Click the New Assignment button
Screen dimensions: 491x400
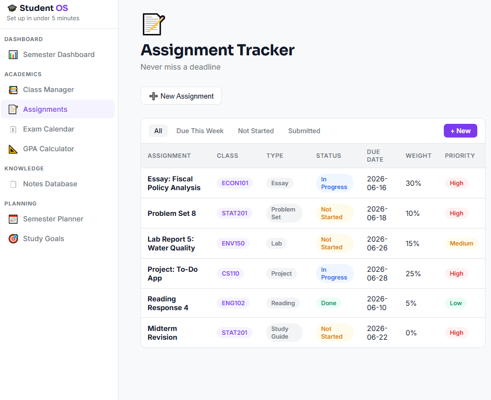click(181, 96)
